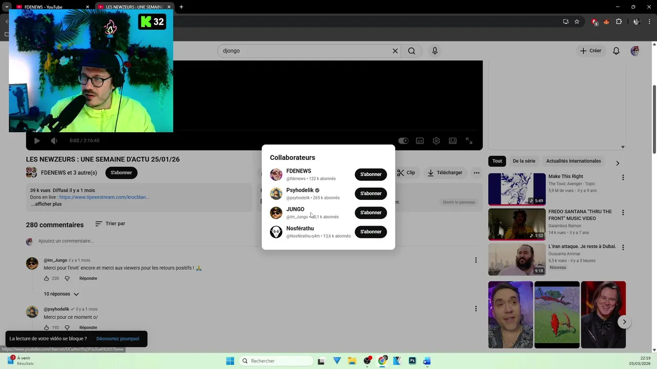Image resolution: width=657 pixels, height=369 pixels.
Task: Open the Make This Right video thumbnail
Action: click(517, 189)
